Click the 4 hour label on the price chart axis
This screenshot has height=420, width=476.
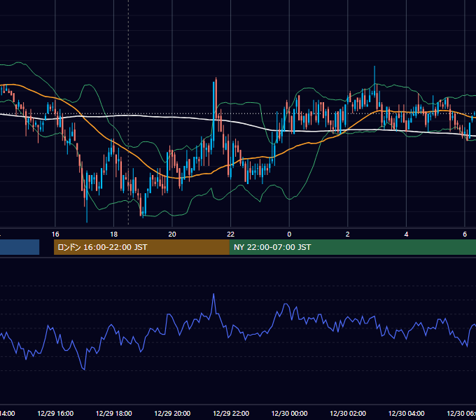406,234
